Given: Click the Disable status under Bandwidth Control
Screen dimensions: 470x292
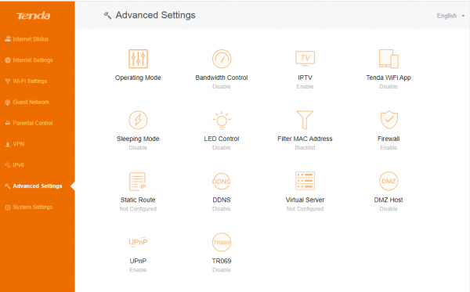Looking at the screenshot, I should [x=222, y=87].
